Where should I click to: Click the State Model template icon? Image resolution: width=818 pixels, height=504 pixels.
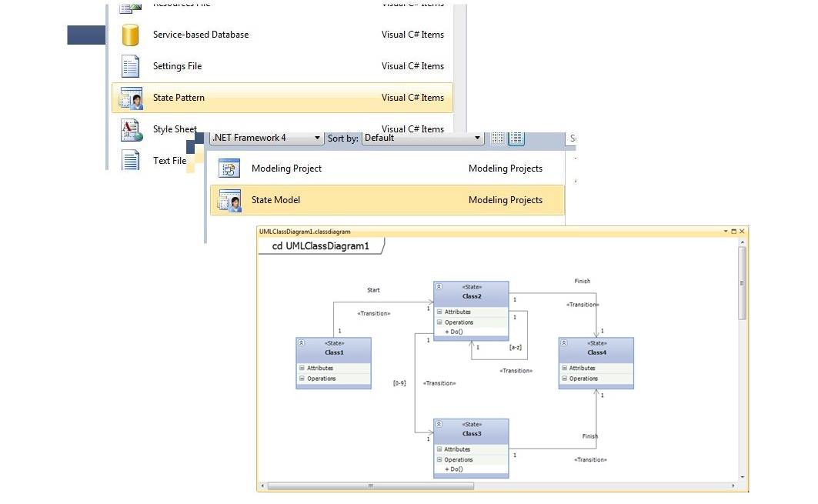229,201
